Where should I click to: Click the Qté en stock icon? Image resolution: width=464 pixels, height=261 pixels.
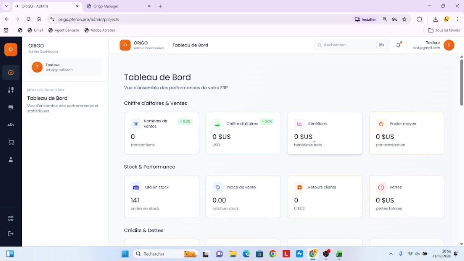point(136,187)
